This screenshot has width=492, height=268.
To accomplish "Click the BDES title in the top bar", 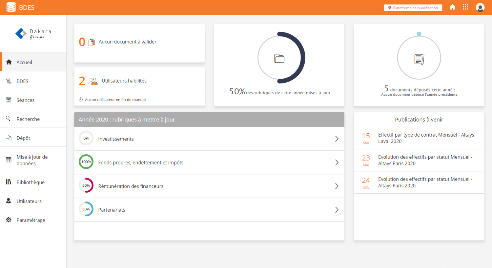I will [x=27, y=8].
